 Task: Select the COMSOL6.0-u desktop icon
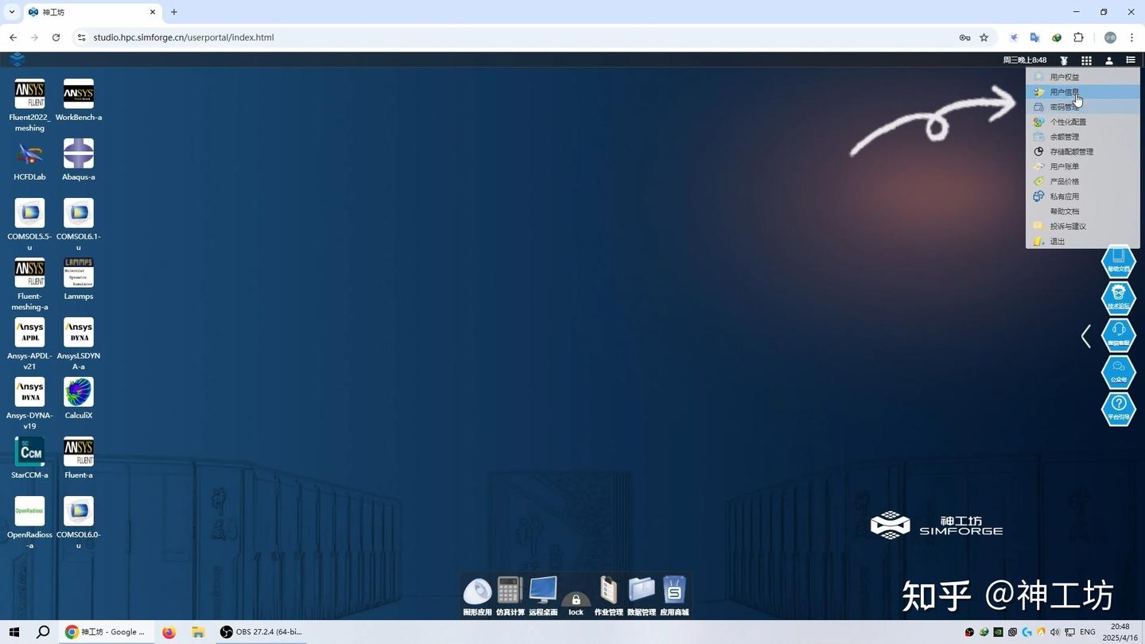[78, 512]
